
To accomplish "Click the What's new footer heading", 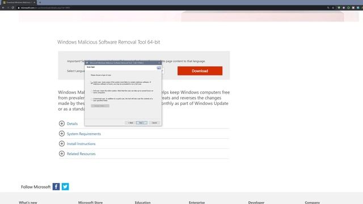I will [x=28, y=202].
